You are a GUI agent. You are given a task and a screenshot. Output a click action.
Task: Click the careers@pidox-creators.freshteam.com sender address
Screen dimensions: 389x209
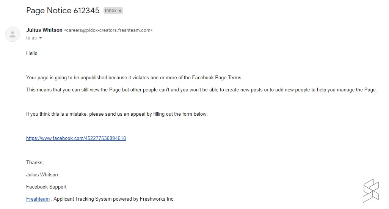[108, 30]
